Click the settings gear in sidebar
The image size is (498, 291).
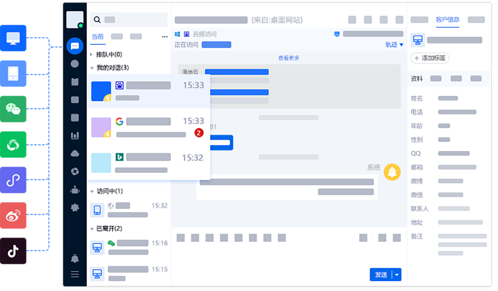pos(75,208)
